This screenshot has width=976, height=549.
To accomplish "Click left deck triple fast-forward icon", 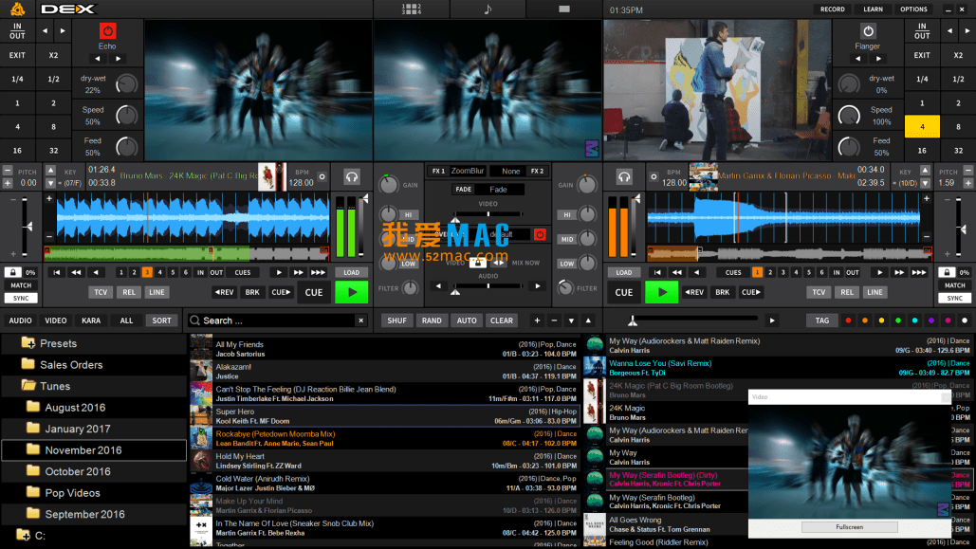I will tap(318, 273).
